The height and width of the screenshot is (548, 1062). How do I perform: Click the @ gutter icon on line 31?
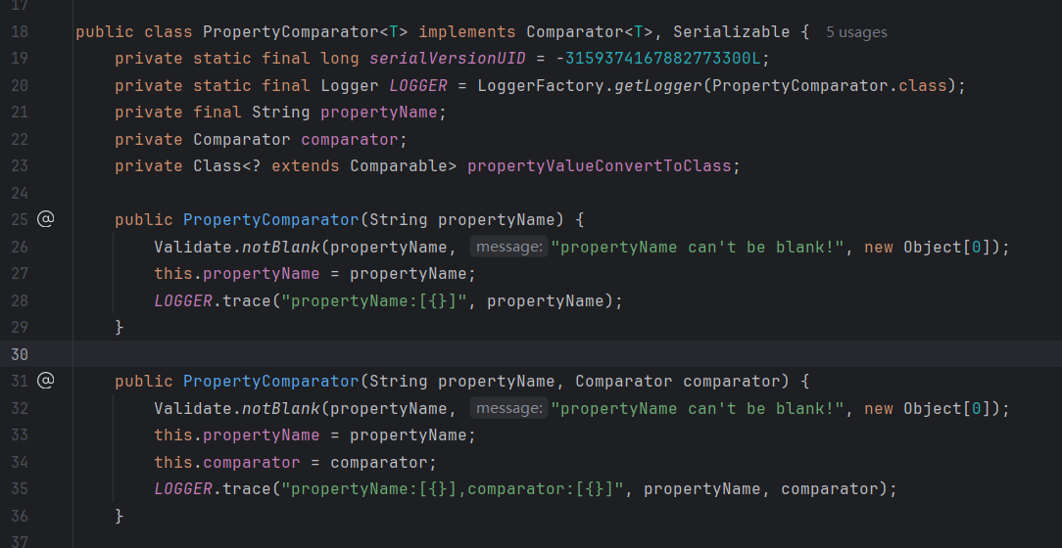[45, 381]
